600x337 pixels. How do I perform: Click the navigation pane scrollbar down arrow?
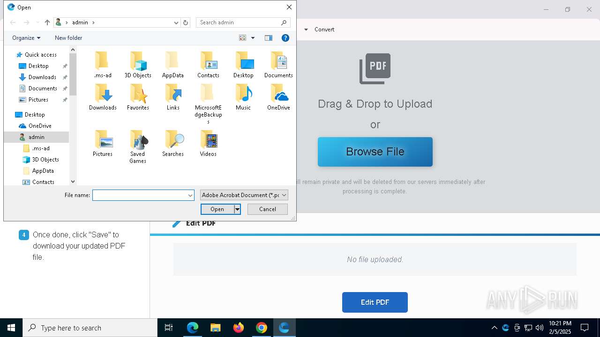[73, 182]
